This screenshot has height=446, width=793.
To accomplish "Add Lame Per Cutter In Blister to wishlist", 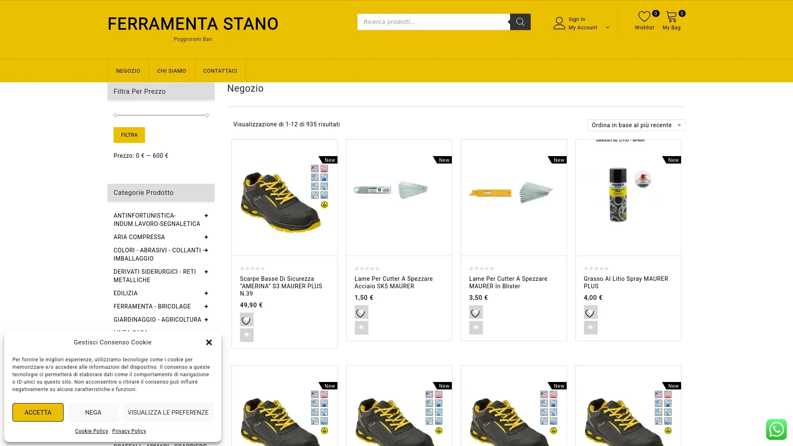I will pyautogui.click(x=476, y=312).
